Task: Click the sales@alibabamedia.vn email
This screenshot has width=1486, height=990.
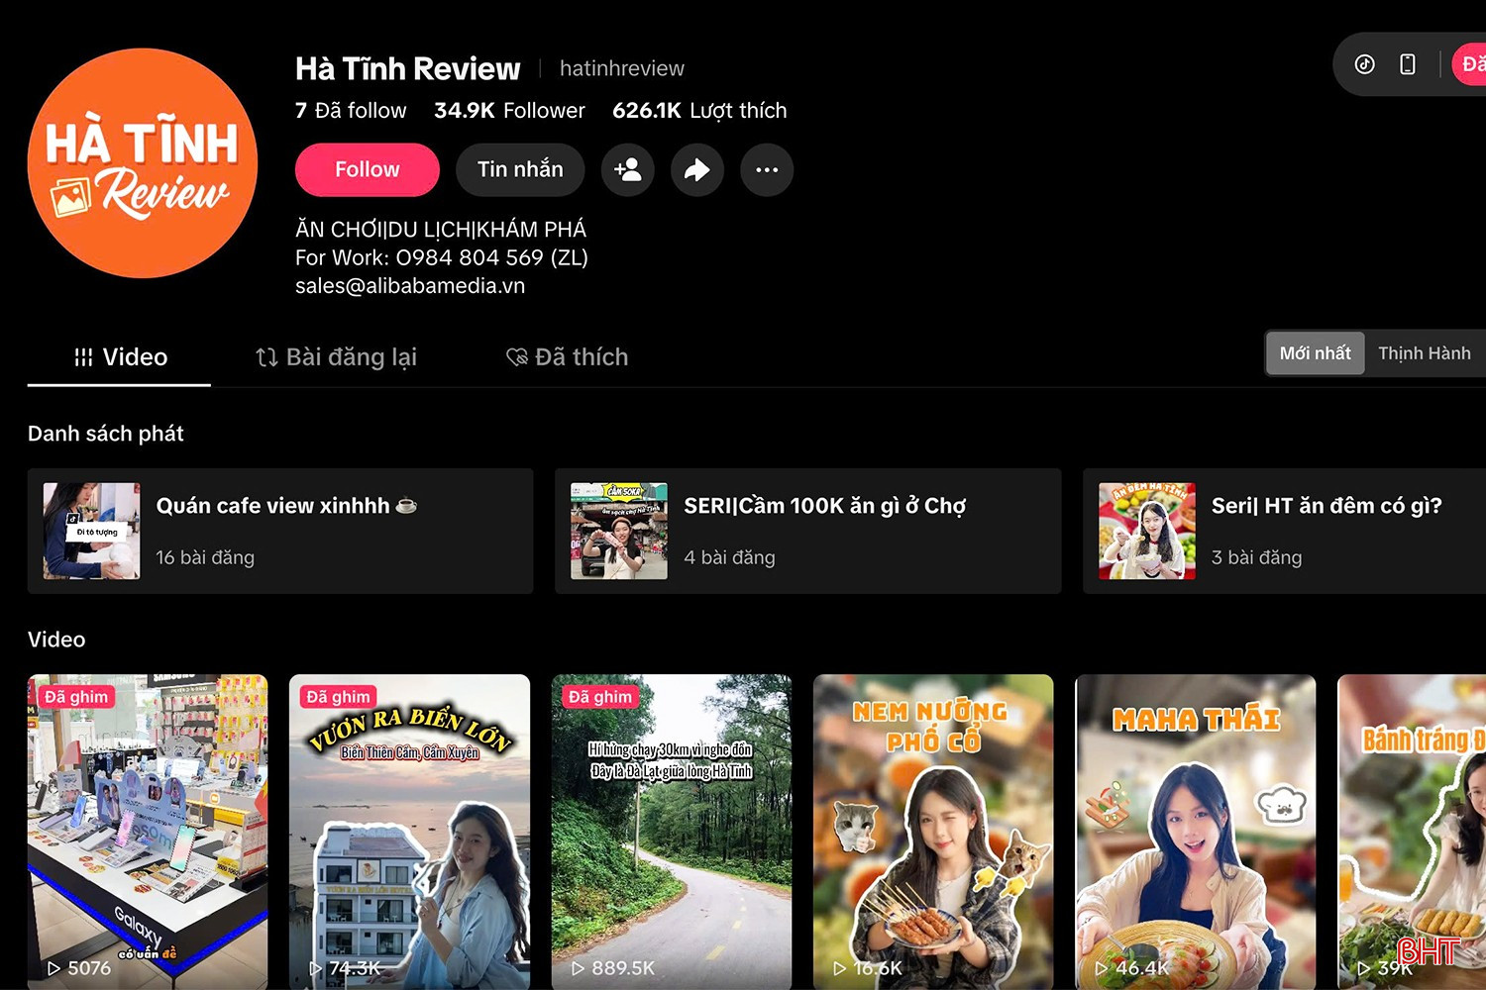Action: pyautogui.click(x=410, y=286)
